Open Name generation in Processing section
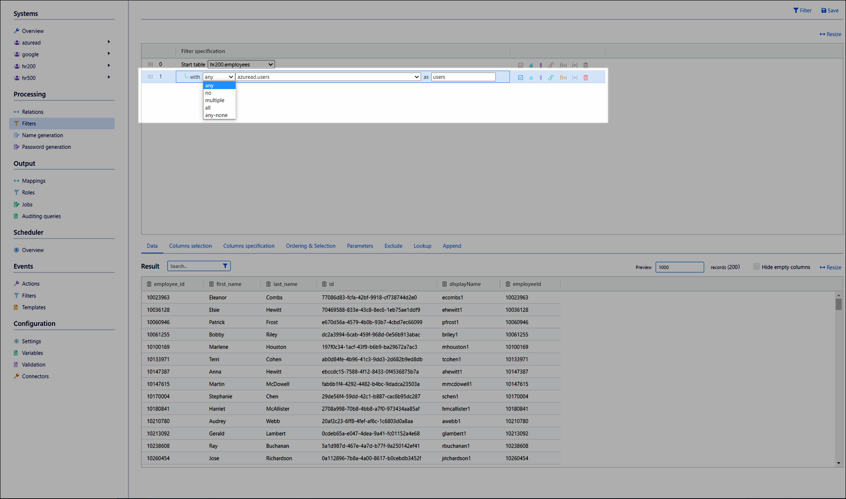 [x=42, y=135]
